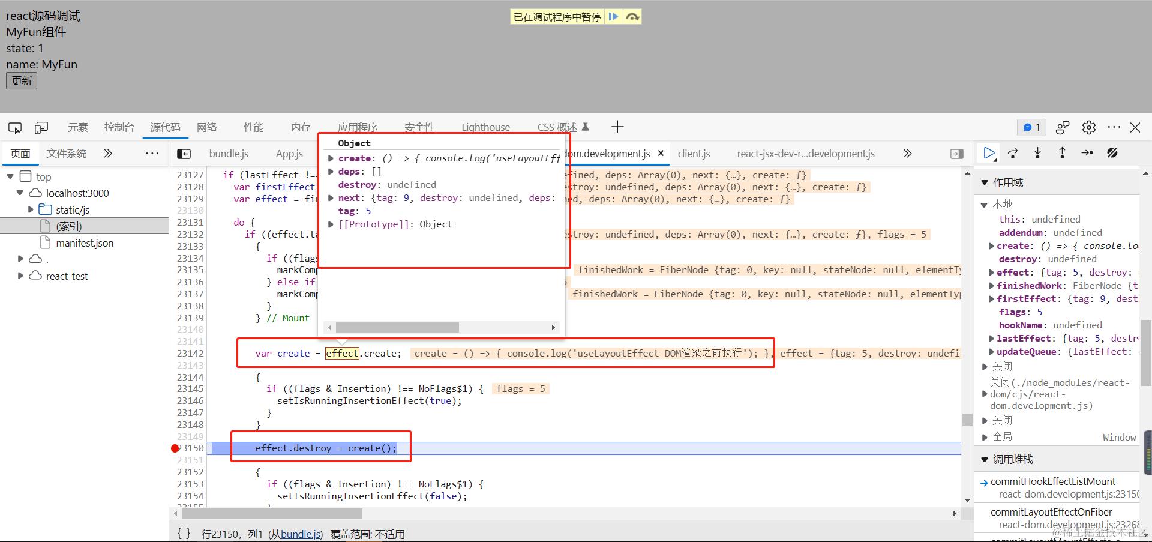
Task: Step out of the current function
Action: pyautogui.click(x=1062, y=154)
